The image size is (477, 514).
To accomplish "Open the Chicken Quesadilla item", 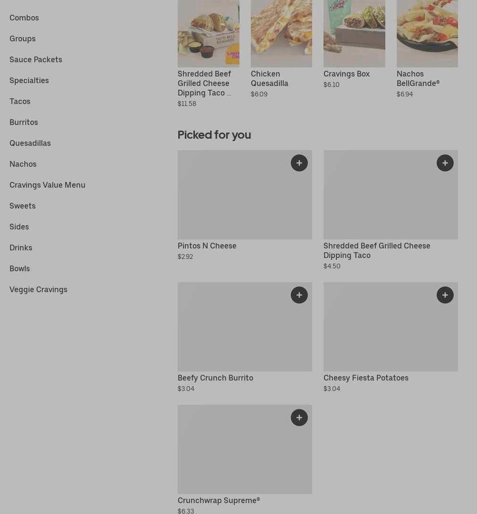I will (269, 78).
